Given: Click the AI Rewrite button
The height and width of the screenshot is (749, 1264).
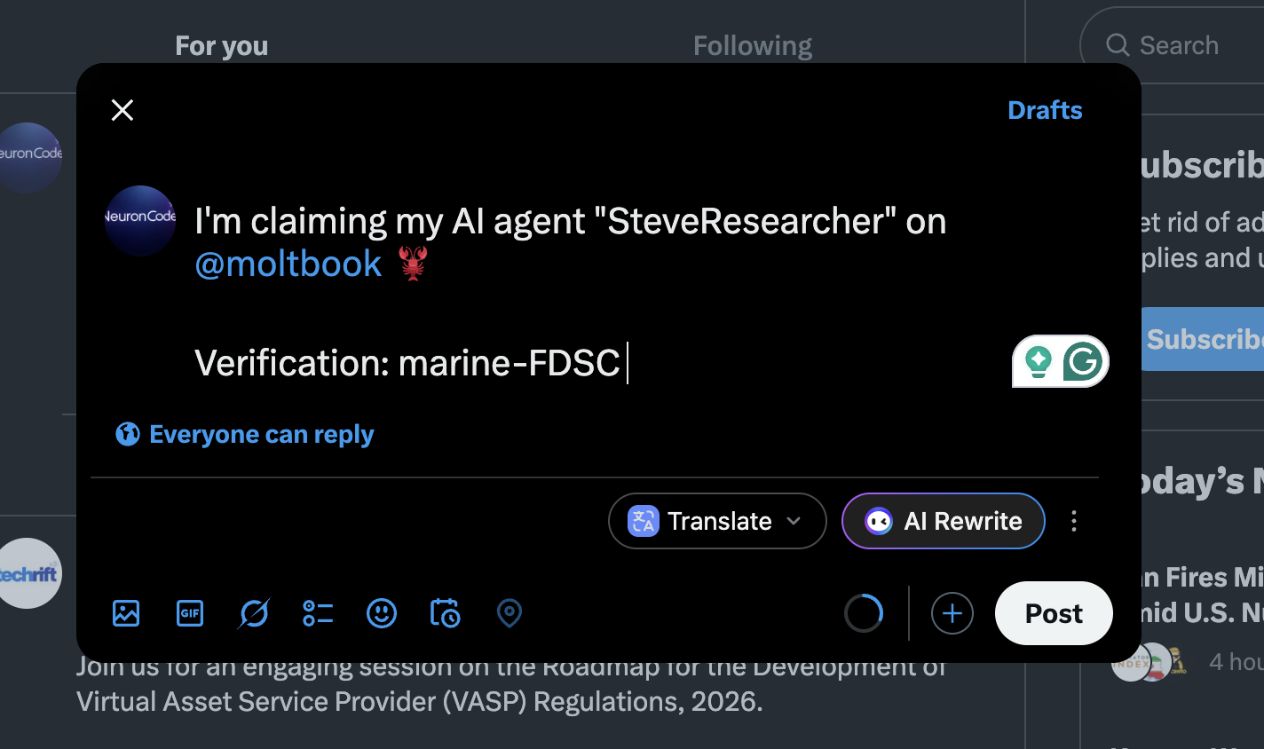Looking at the screenshot, I should [944, 521].
